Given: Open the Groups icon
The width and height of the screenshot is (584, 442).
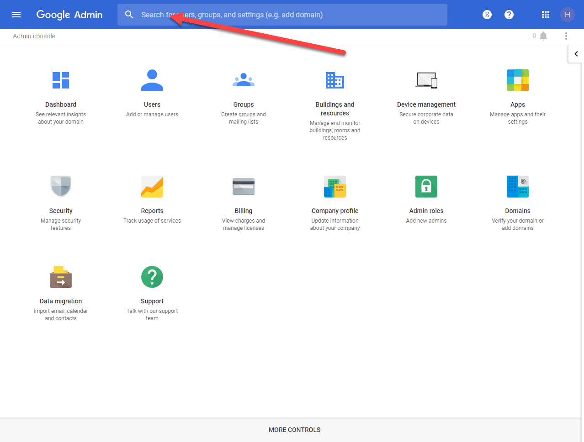Looking at the screenshot, I should click(244, 80).
